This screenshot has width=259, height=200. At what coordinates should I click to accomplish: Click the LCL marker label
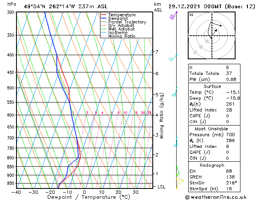(161, 187)
